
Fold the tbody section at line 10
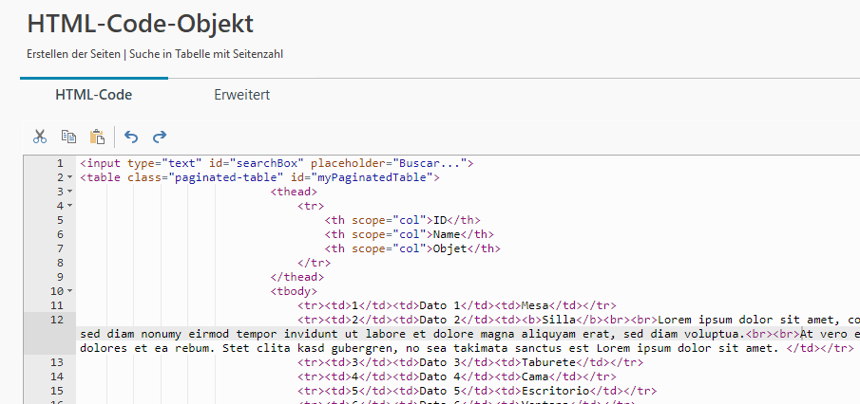tap(70, 291)
